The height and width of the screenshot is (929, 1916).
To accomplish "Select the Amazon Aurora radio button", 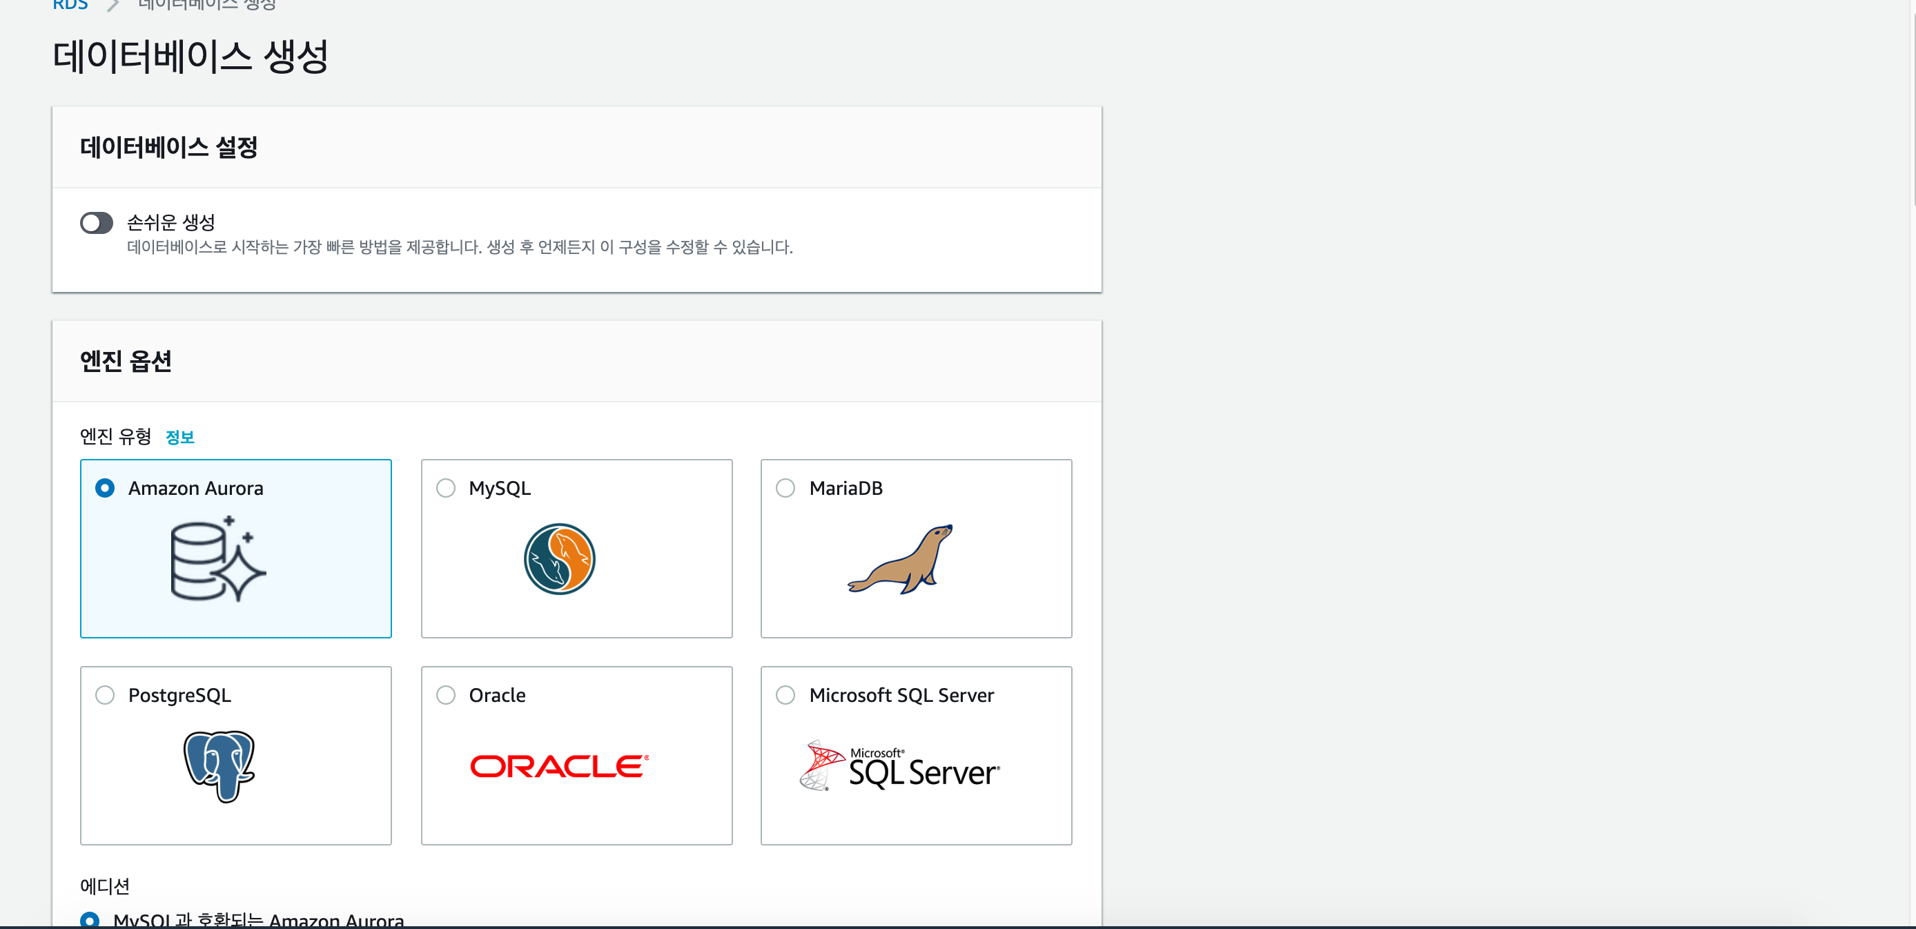I will (x=105, y=488).
